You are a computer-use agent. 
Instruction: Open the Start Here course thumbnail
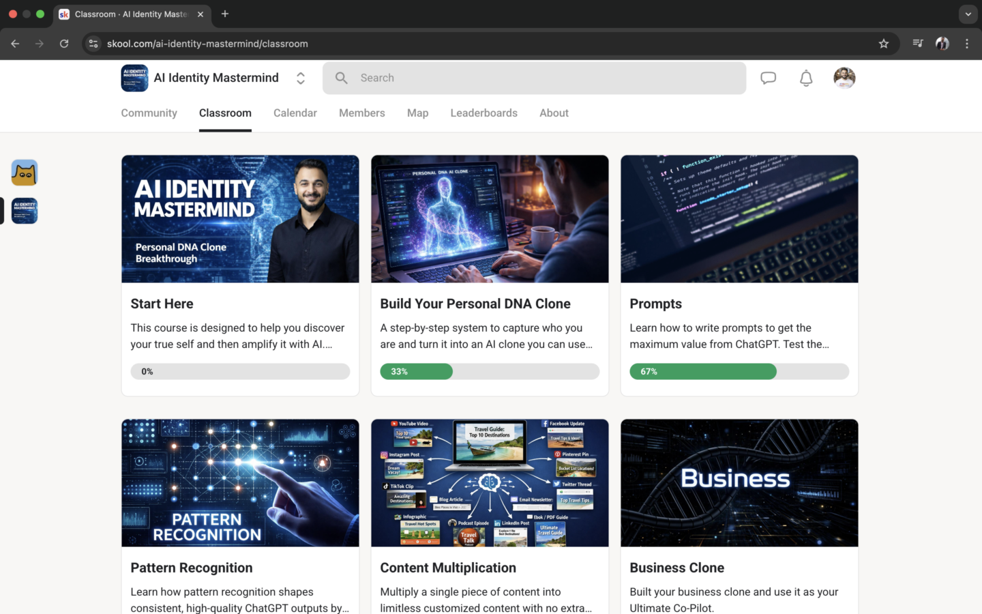(240, 219)
